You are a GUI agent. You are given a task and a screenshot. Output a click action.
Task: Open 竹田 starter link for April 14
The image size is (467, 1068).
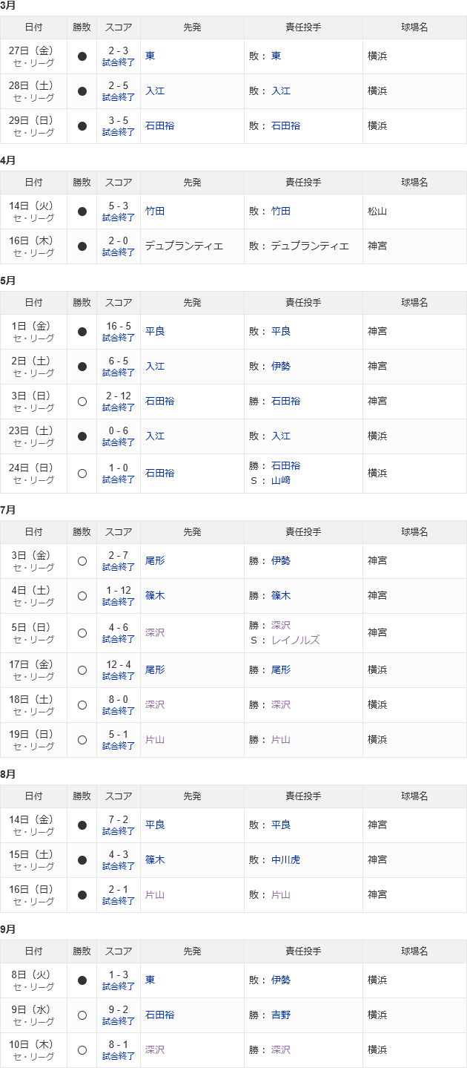point(155,211)
